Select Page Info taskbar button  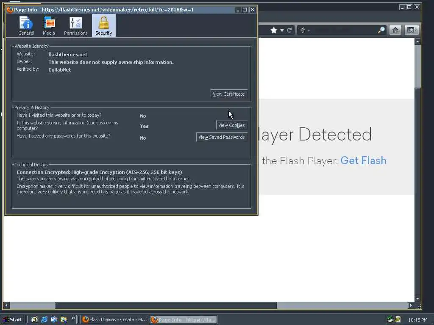[184, 320]
